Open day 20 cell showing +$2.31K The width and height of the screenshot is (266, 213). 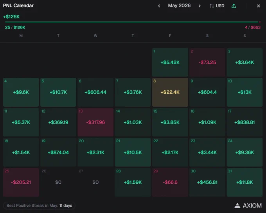(x=95, y=152)
